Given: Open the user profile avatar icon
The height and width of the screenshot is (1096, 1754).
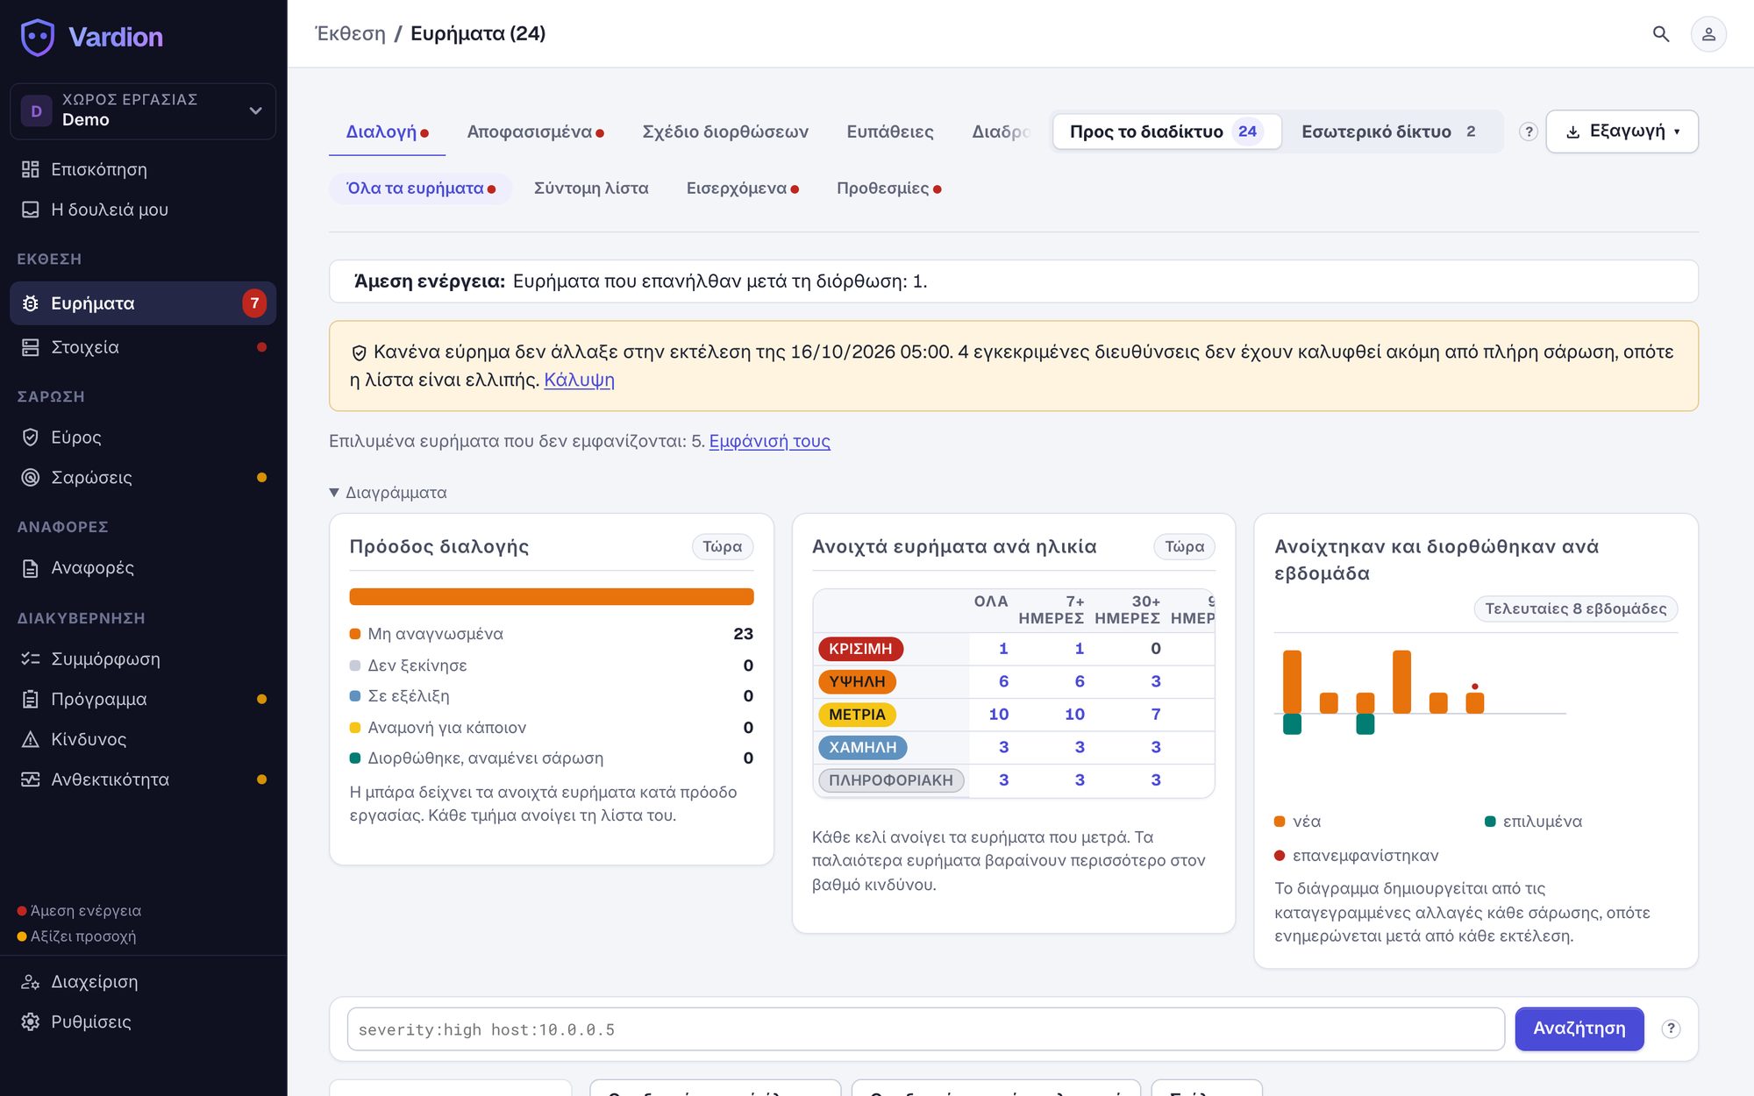Looking at the screenshot, I should pyautogui.click(x=1708, y=34).
